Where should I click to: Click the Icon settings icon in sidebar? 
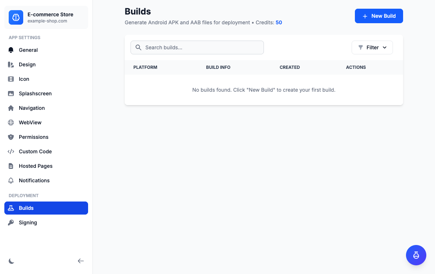click(11, 79)
